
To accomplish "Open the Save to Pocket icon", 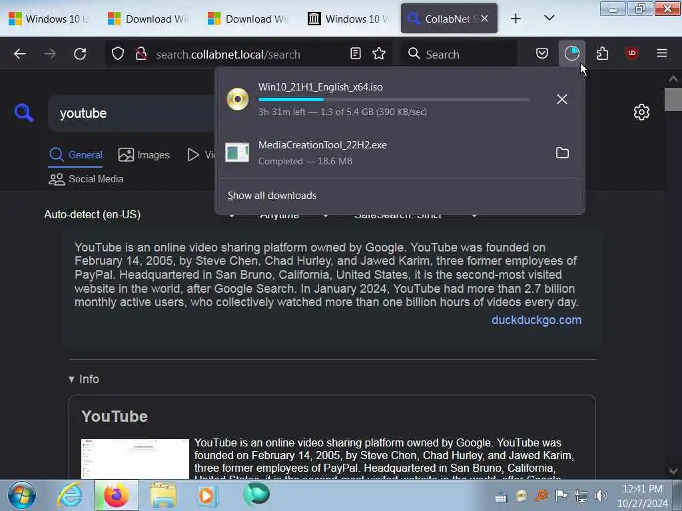I will coord(541,53).
